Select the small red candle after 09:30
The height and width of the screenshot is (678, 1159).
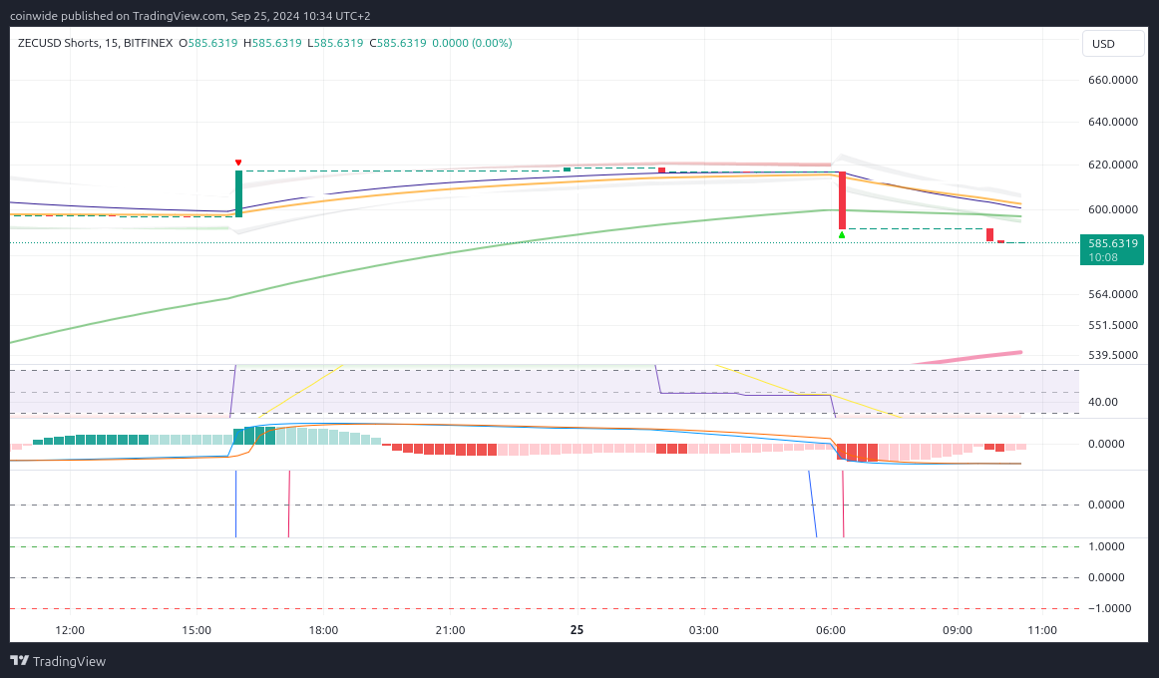989,235
